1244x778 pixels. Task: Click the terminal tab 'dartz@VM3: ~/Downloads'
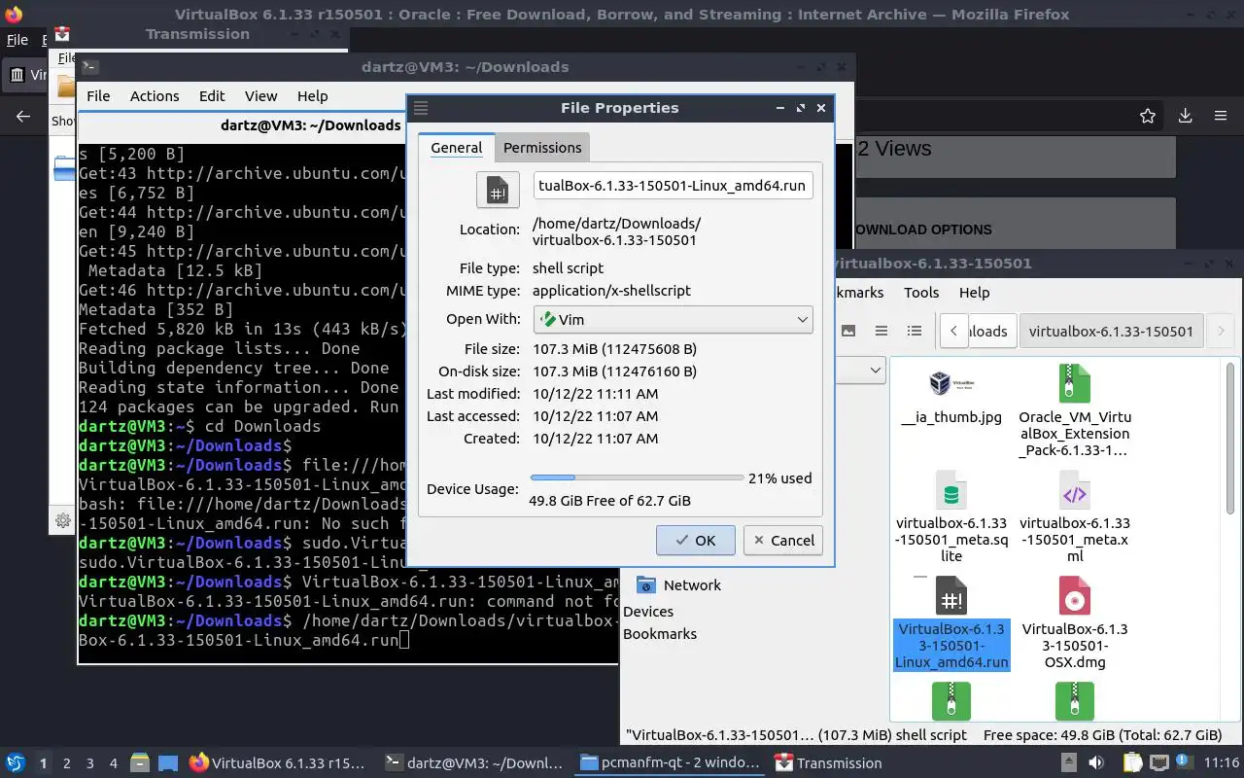pos(310,124)
